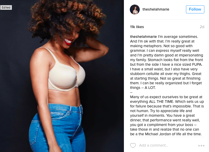Click the bold theshelahmarie name in the caption
Screen dimensions: 209x152
click(143, 37)
